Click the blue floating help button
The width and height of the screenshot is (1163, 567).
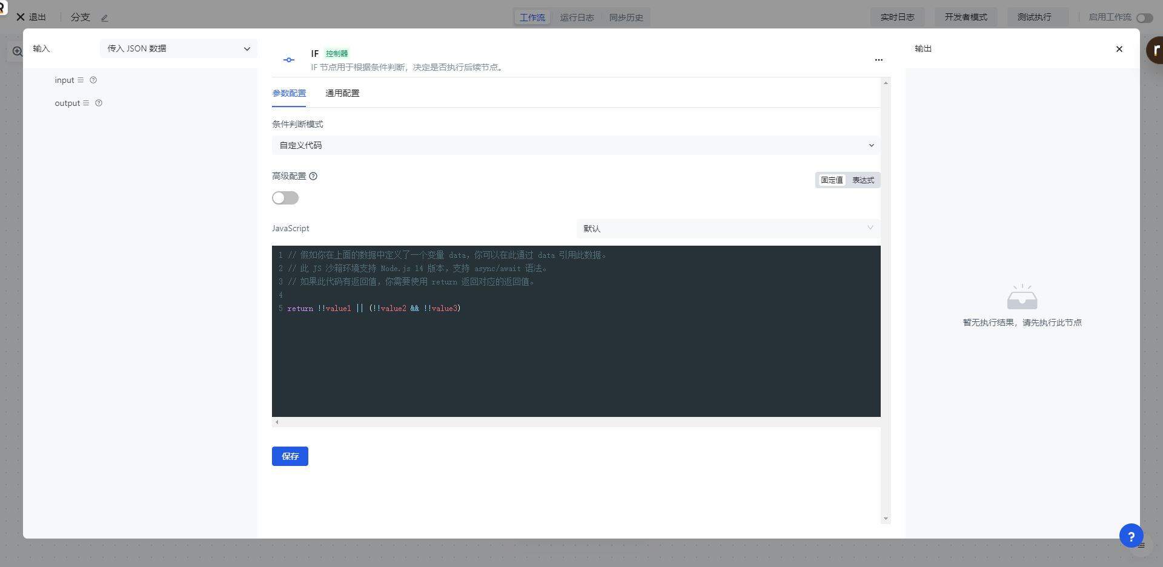tap(1131, 536)
